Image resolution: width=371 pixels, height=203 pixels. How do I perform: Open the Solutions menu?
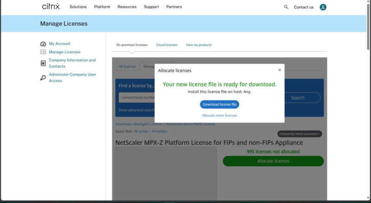[78, 7]
